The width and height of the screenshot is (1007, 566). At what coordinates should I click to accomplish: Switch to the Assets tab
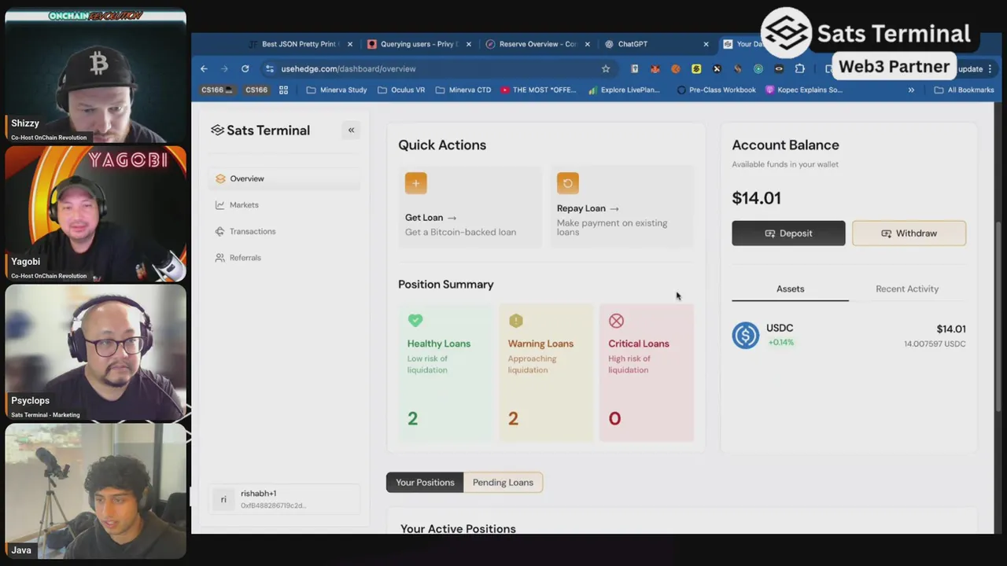click(x=790, y=289)
